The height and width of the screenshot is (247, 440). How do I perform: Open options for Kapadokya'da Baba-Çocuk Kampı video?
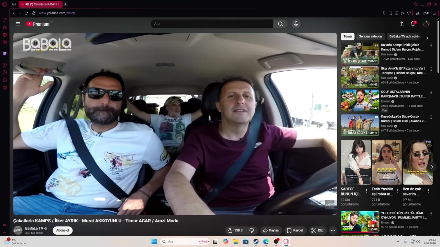pos(431,117)
